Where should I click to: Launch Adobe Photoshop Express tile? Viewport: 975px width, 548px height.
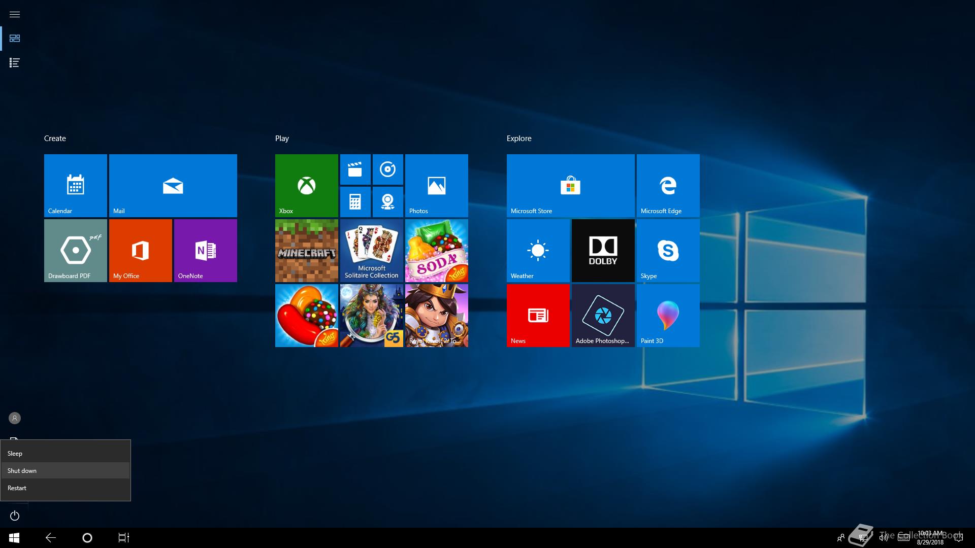coord(603,316)
